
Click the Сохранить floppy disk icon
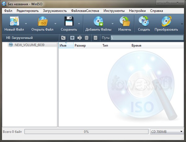tap(69, 21)
